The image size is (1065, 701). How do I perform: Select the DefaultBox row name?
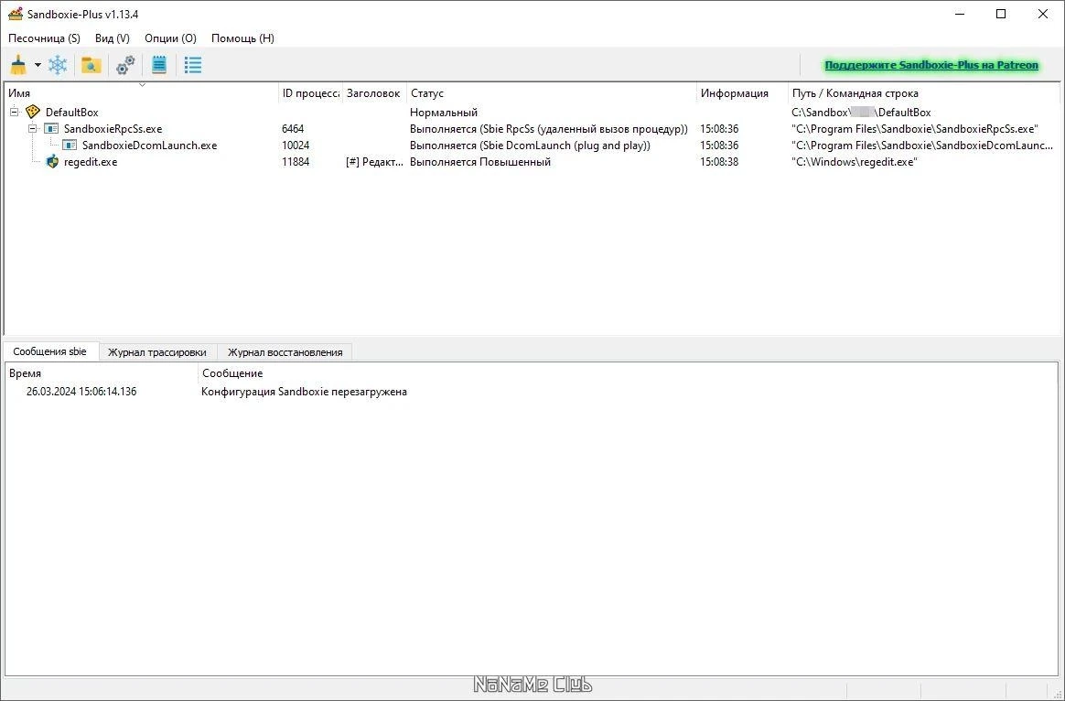pos(72,112)
